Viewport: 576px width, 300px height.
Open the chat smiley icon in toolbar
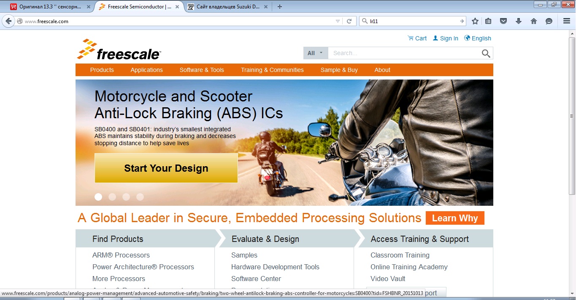pyautogui.click(x=549, y=21)
